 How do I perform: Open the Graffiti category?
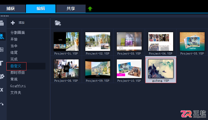pos(18,86)
